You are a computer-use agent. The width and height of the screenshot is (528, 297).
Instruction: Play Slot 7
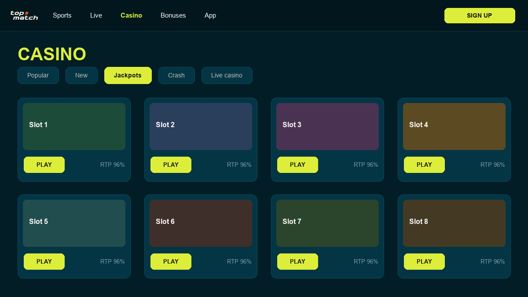(x=297, y=261)
